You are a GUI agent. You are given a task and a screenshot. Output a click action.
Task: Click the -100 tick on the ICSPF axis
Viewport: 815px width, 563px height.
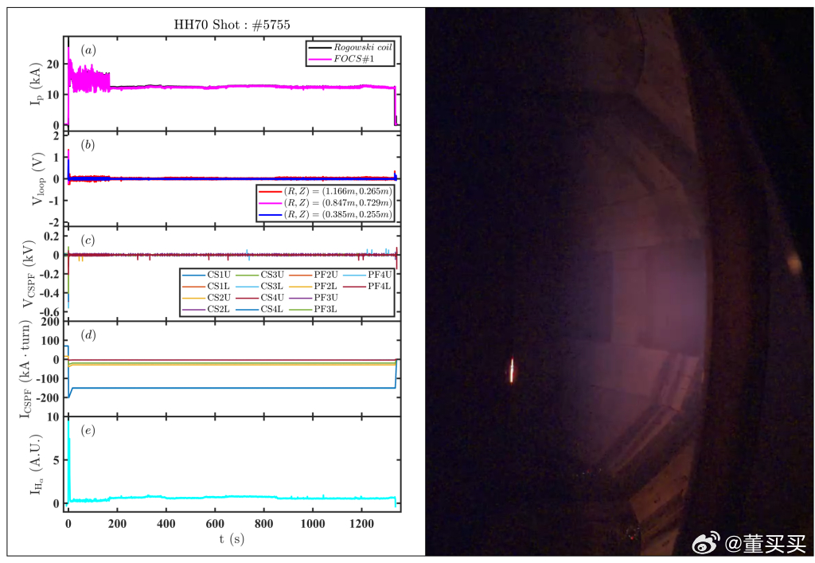[x=49, y=379]
